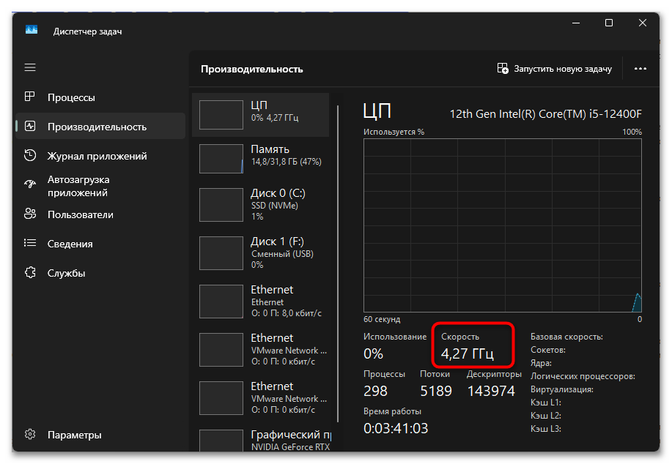Image resolution: width=672 pixels, height=464 pixels.
Task: Open Параметры settings
Action: (x=100, y=435)
